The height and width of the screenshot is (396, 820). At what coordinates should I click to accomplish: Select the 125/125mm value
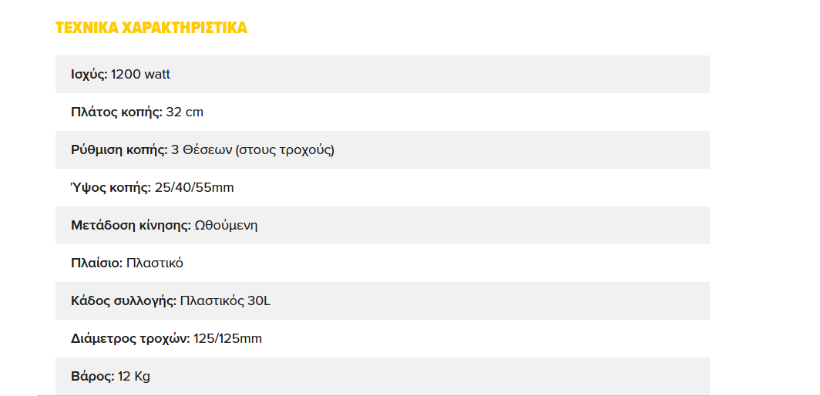pyautogui.click(x=228, y=339)
